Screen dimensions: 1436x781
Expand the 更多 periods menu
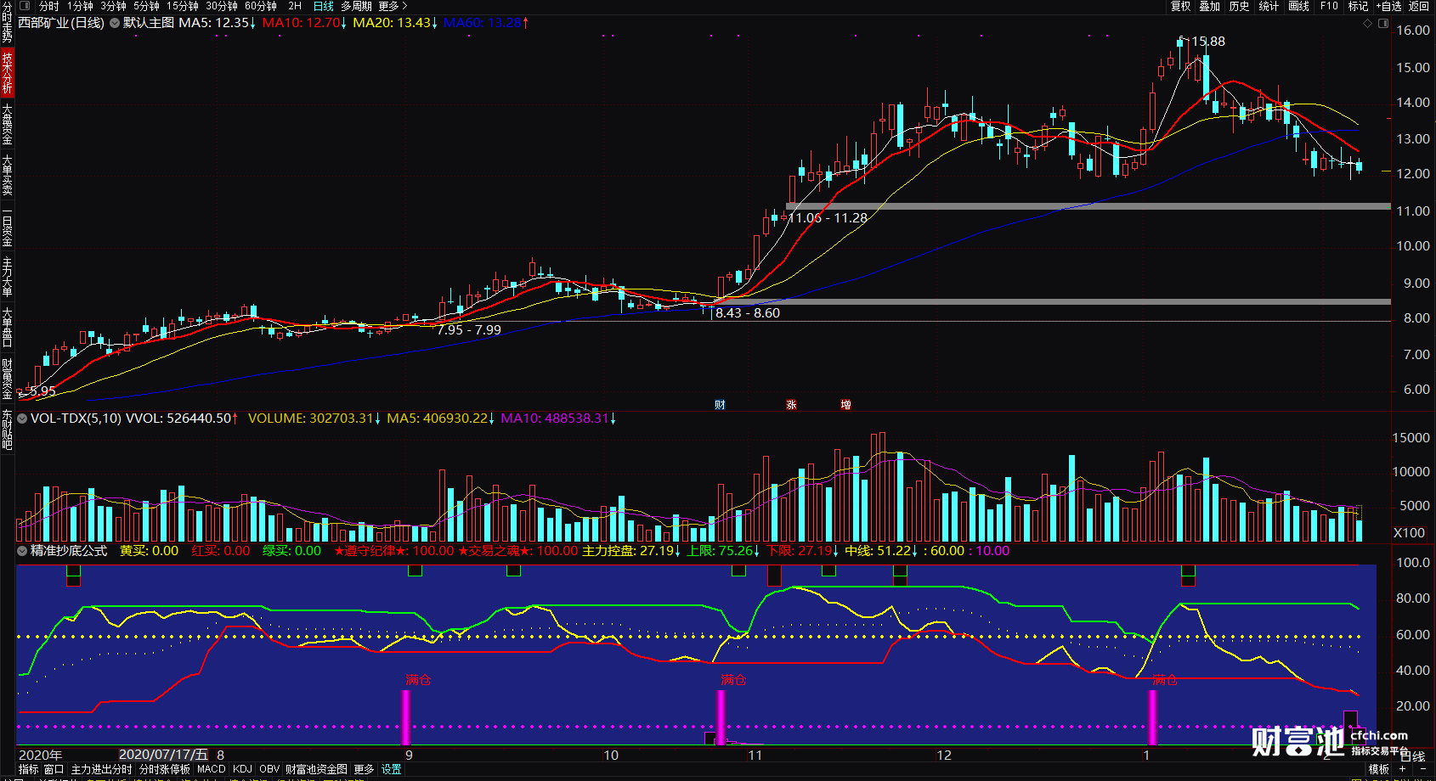point(392,6)
